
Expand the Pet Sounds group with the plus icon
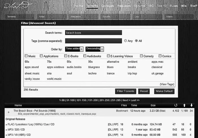click(8, 112)
